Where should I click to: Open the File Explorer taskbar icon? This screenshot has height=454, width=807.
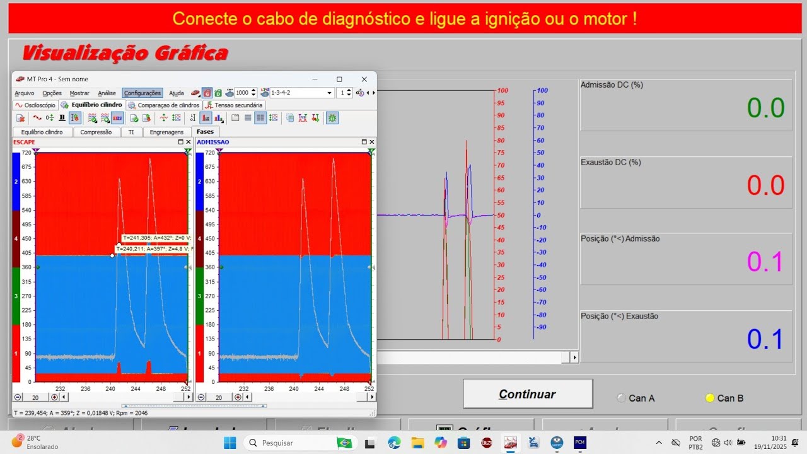pyautogui.click(x=418, y=443)
